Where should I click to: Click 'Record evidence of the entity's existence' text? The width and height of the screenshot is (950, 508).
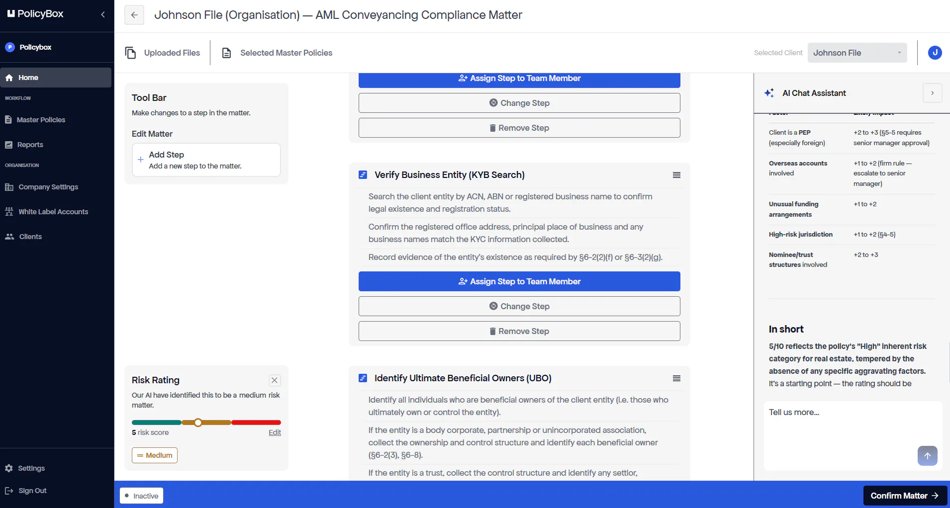(515, 257)
